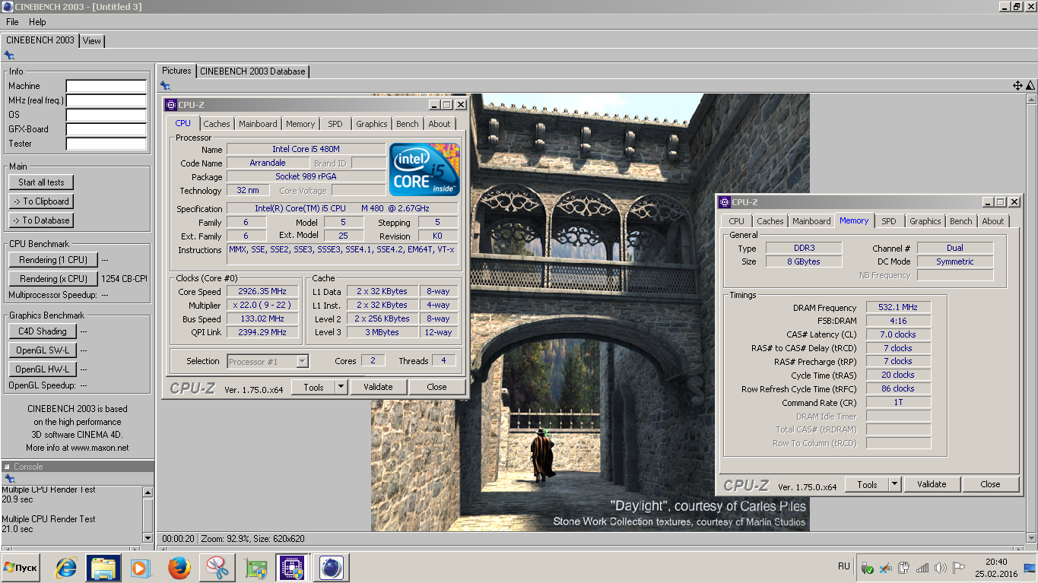Open the Snipping Tool scissors icon
The height and width of the screenshot is (583, 1038).
click(x=217, y=568)
